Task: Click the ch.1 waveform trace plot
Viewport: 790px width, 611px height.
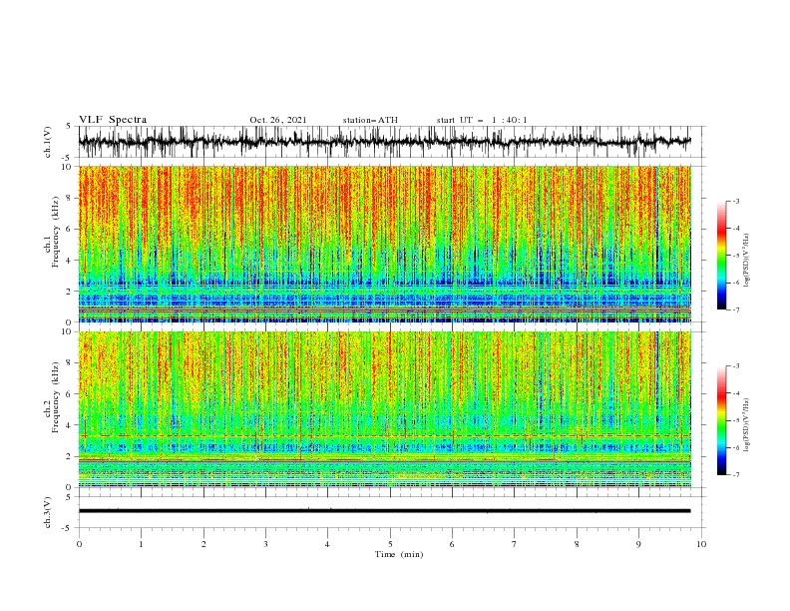Action: (x=384, y=142)
